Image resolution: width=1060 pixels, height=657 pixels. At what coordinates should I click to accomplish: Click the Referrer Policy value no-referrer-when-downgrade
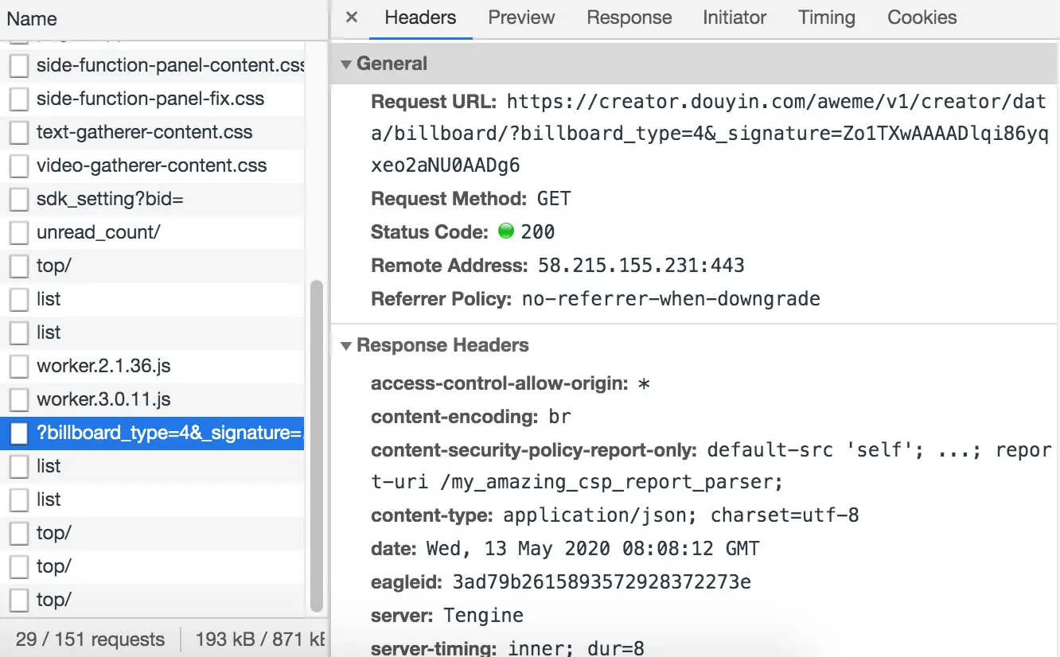(x=671, y=299)
